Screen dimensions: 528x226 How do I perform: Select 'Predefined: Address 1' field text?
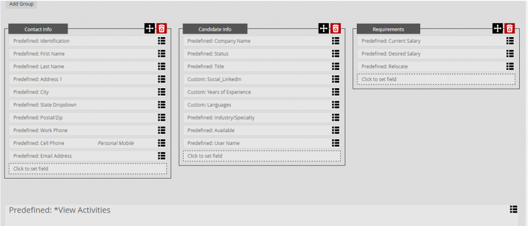(x=38, y=79)
